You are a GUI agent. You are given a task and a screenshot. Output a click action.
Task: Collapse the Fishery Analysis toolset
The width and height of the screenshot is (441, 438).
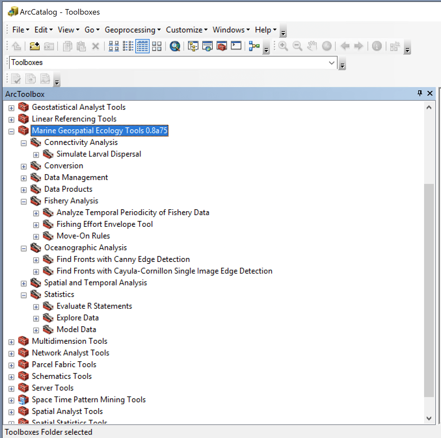[x=24, y=201]
